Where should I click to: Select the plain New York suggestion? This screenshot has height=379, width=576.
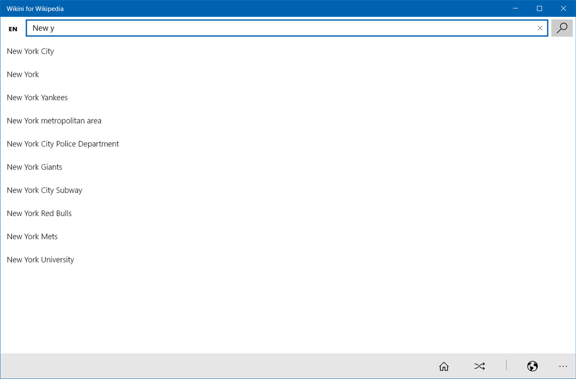[x=23, y=74]
